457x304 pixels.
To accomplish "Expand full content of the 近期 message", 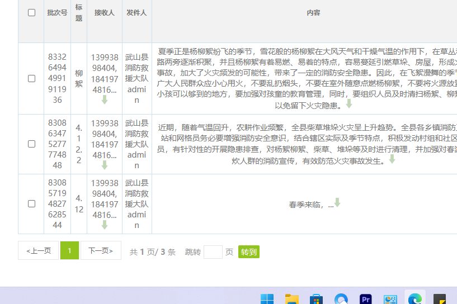I will 392,159.
